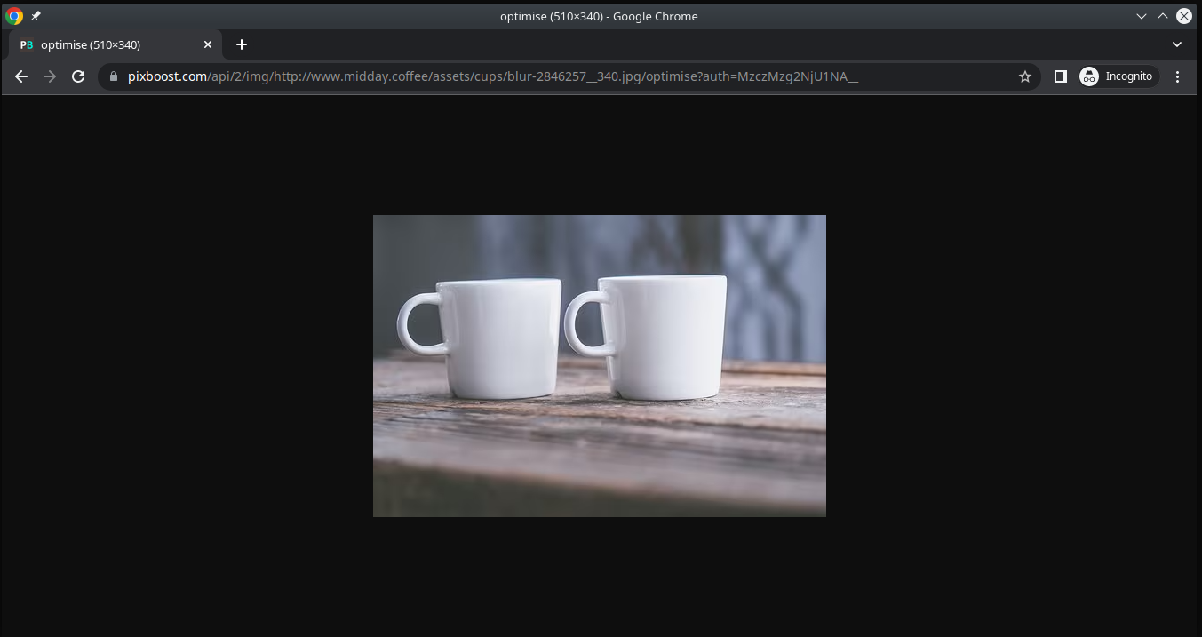The width and height of the screenshot is (1202, 637).
Task: Open the Chrome window menu icon
Action: [x=14, y=16]
